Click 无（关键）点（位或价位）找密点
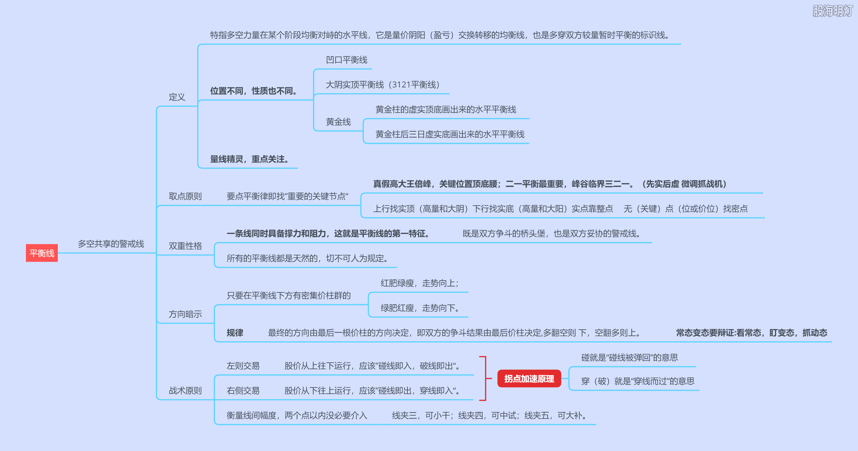The width and height of the screenshot is (858, 451). point(686,209)
